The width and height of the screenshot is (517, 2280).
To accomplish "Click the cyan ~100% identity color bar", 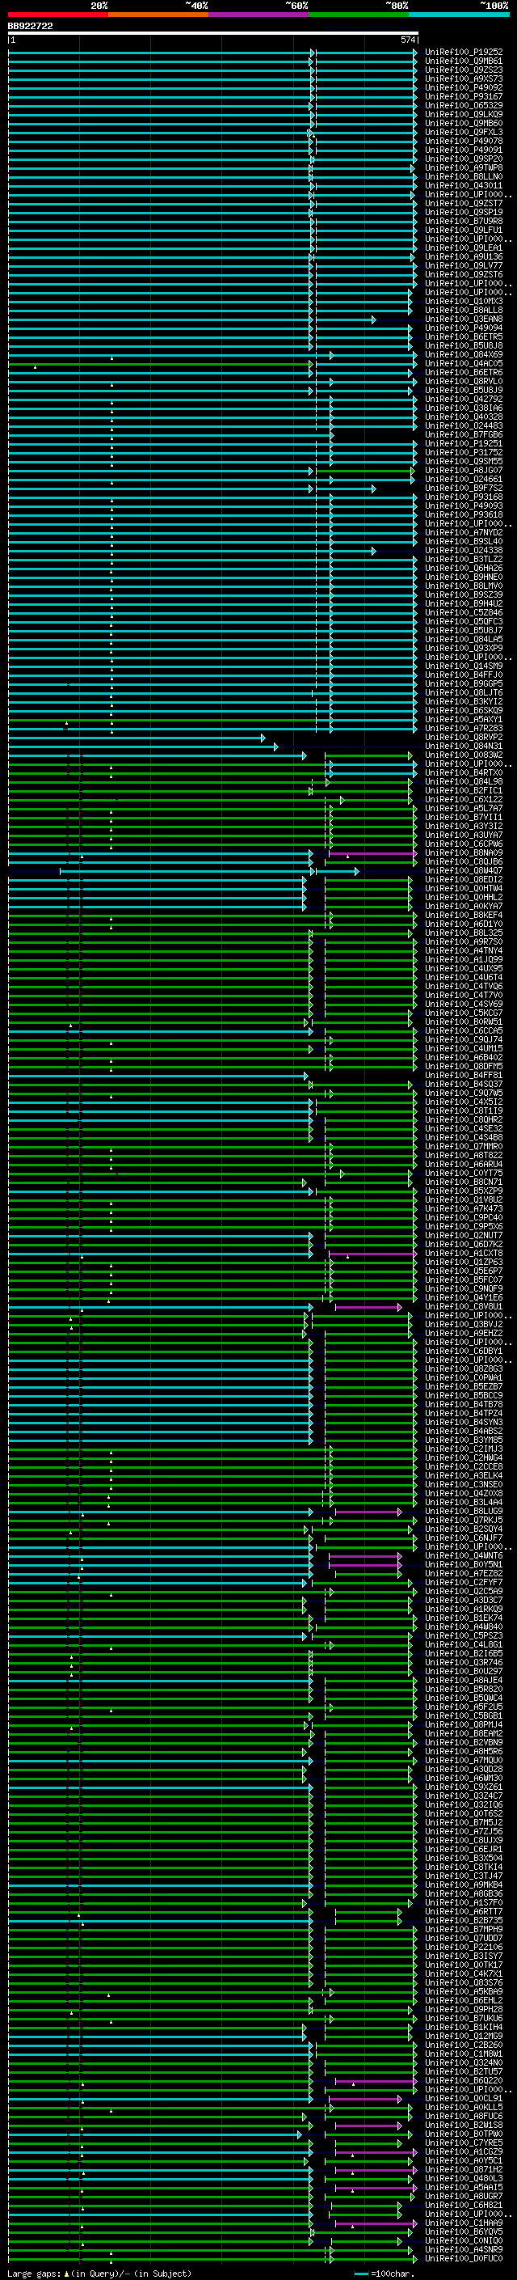I will (x=459, y=15).
